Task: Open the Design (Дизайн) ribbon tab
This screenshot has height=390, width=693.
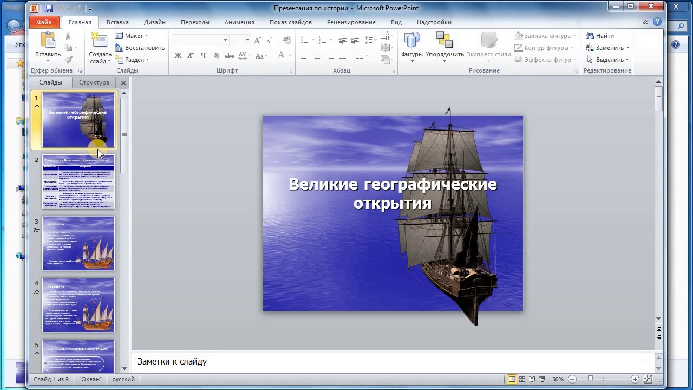Action: click(x=154, y=22)
